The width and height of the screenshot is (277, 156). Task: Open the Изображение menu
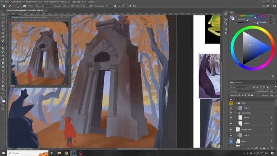click(31, 2)
